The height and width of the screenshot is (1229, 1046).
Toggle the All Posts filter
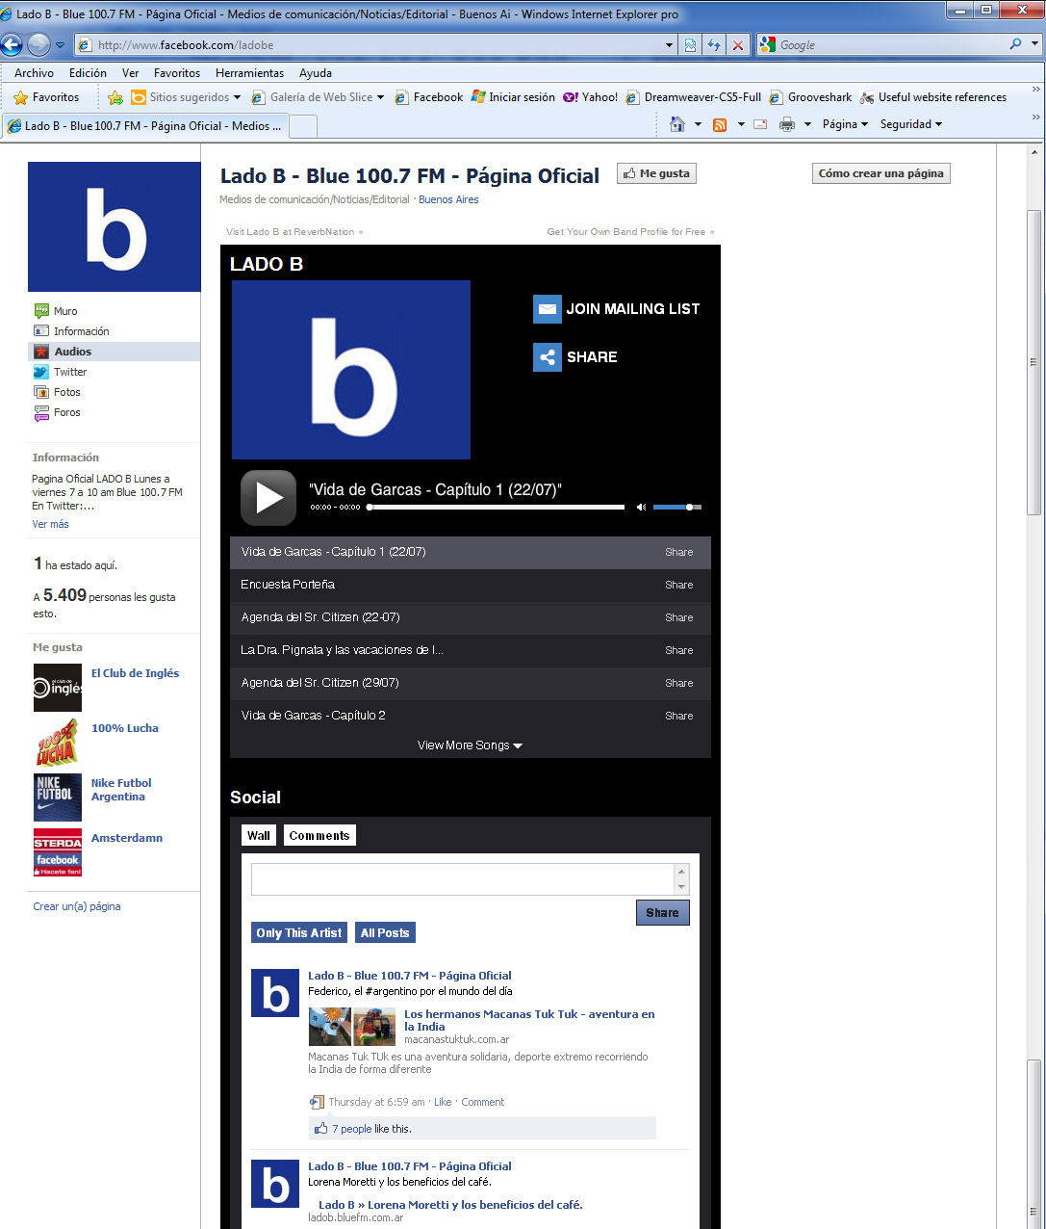coord(385,932)
